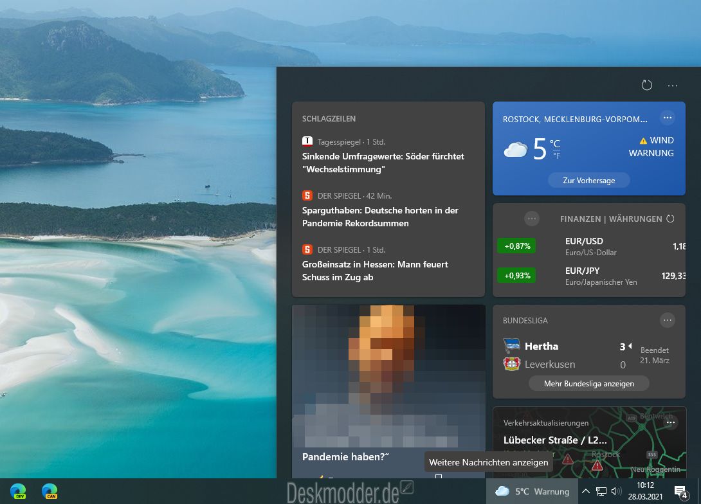Select the Hertha team name
This screenshot has width=701, height=504.
542,346
